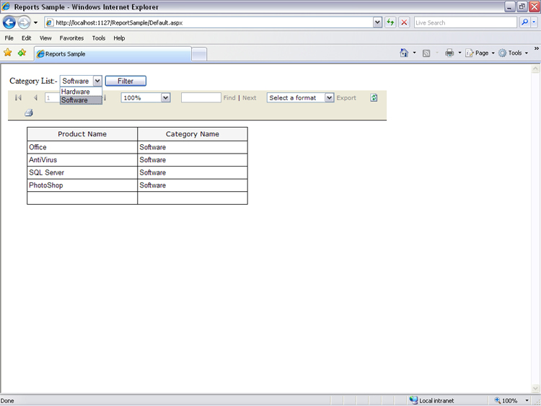Screen dimensions: 541x406
Task: Open the Tools gear command bar menu
Action: click(x=513, y=53)
